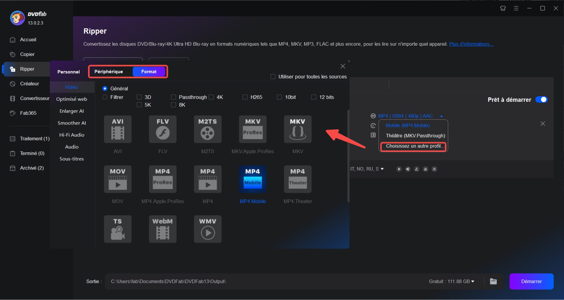Click the format list vertical scrollbar
The width and height of the screenshot is (564, 300).
click(x=348, y=156)
